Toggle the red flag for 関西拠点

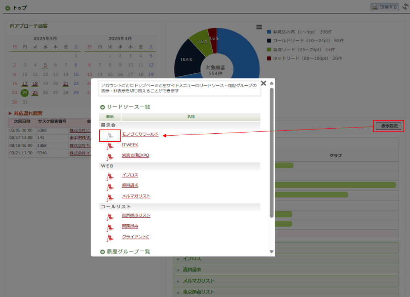[110, 227]
